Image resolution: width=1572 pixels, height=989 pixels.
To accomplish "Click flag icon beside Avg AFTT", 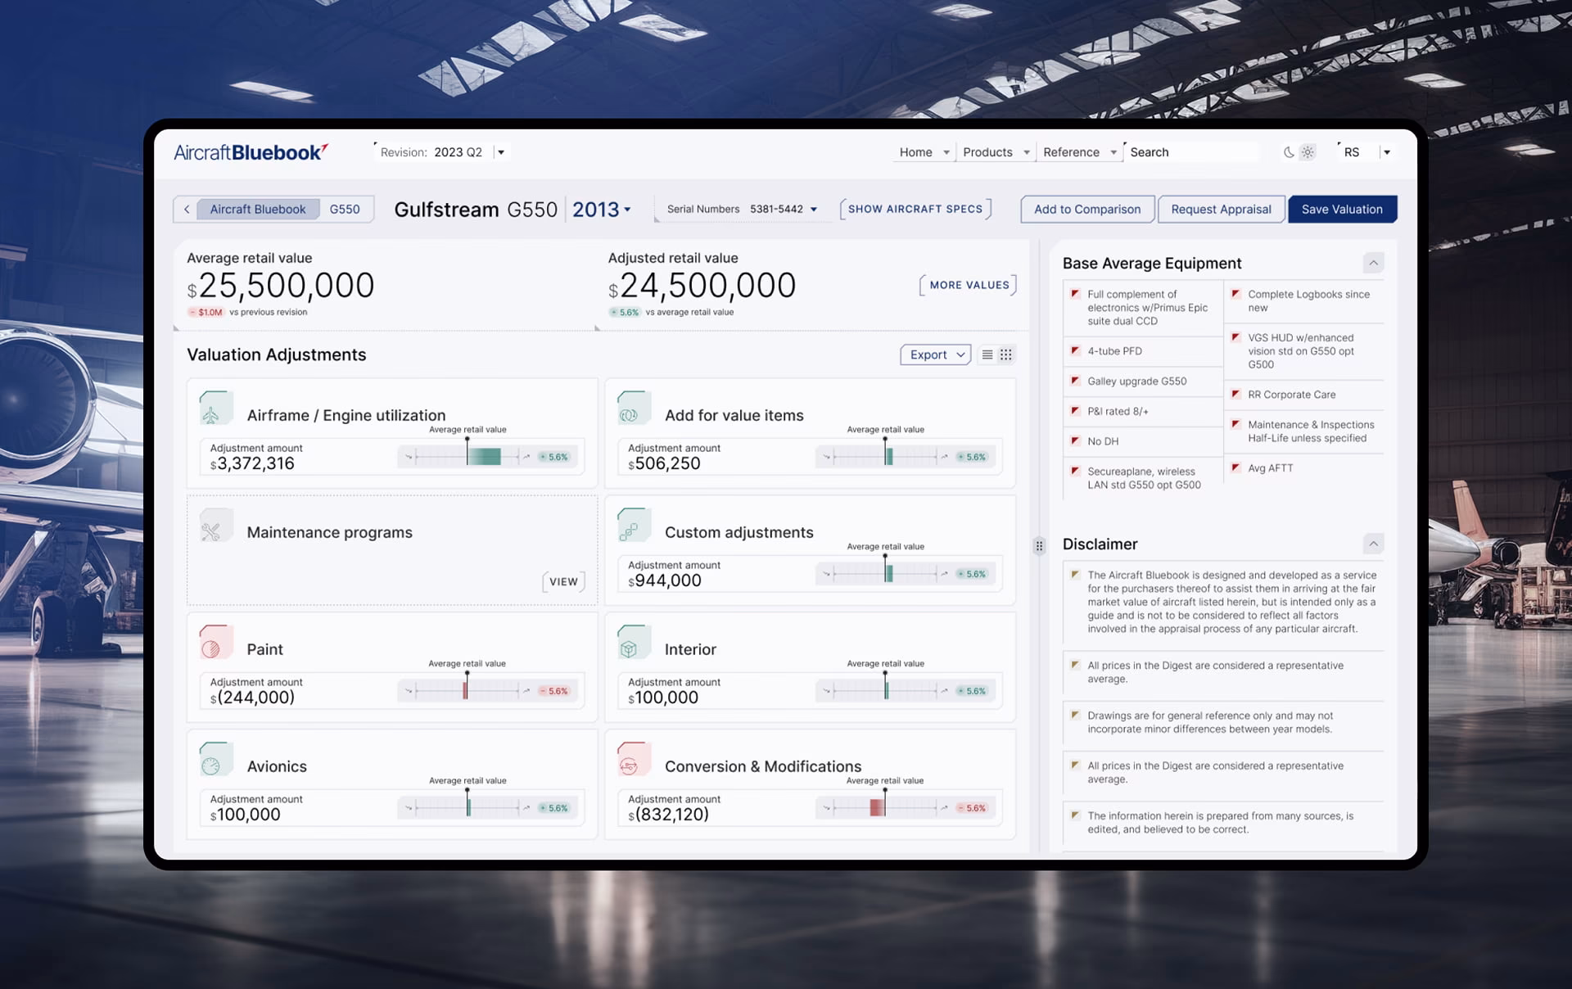I will pos(1235,467).
